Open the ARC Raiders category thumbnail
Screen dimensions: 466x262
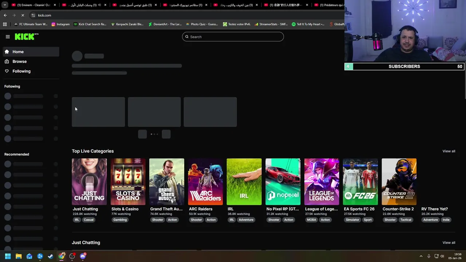[205, 182]
